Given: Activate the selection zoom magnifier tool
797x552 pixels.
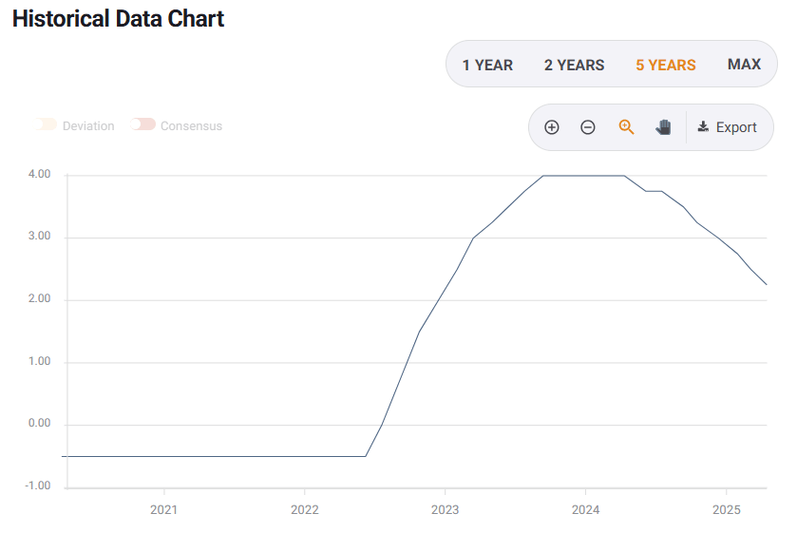Looking at the screenshot, I should [x=626, y=127].
